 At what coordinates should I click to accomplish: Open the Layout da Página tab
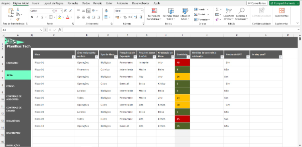pyautogui.click(x=54, y=3)
